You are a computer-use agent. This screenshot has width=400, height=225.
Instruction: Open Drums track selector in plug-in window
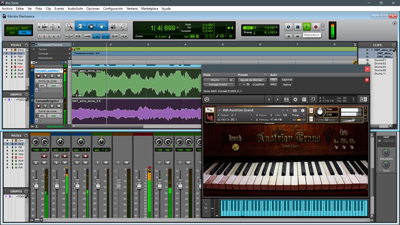point(215,80)
